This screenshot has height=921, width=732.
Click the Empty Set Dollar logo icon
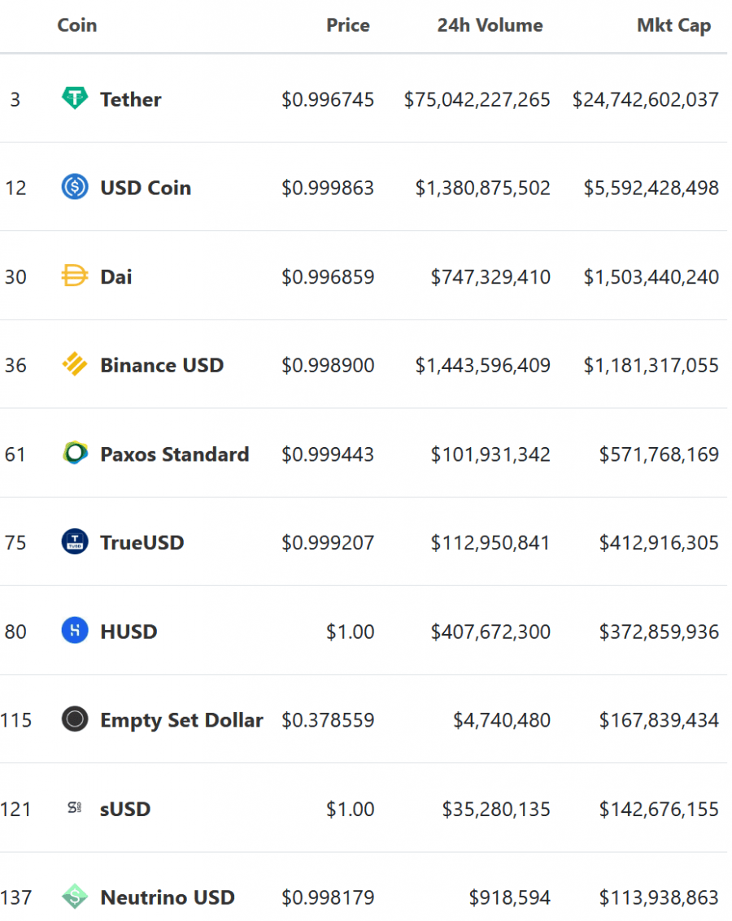pos(75,719)
